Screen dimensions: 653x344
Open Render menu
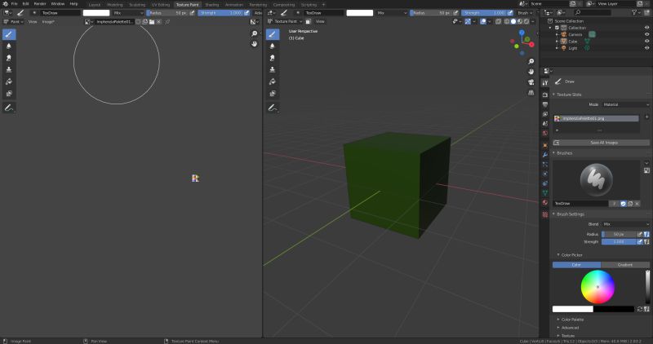click(x=40, y=4)
